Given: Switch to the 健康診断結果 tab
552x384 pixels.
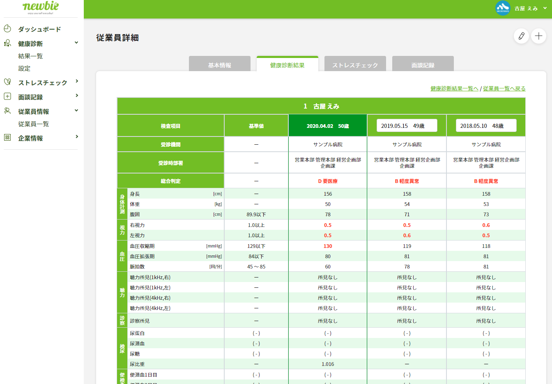Looking at the screenshot, I should 287,65.
